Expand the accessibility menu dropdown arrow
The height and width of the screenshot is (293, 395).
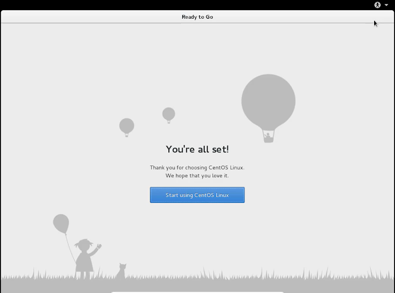click(x=387, y=5)
